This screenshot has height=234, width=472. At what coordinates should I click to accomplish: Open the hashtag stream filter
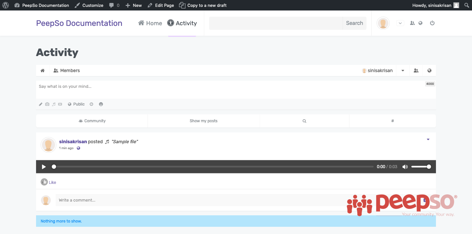[392, 121]
